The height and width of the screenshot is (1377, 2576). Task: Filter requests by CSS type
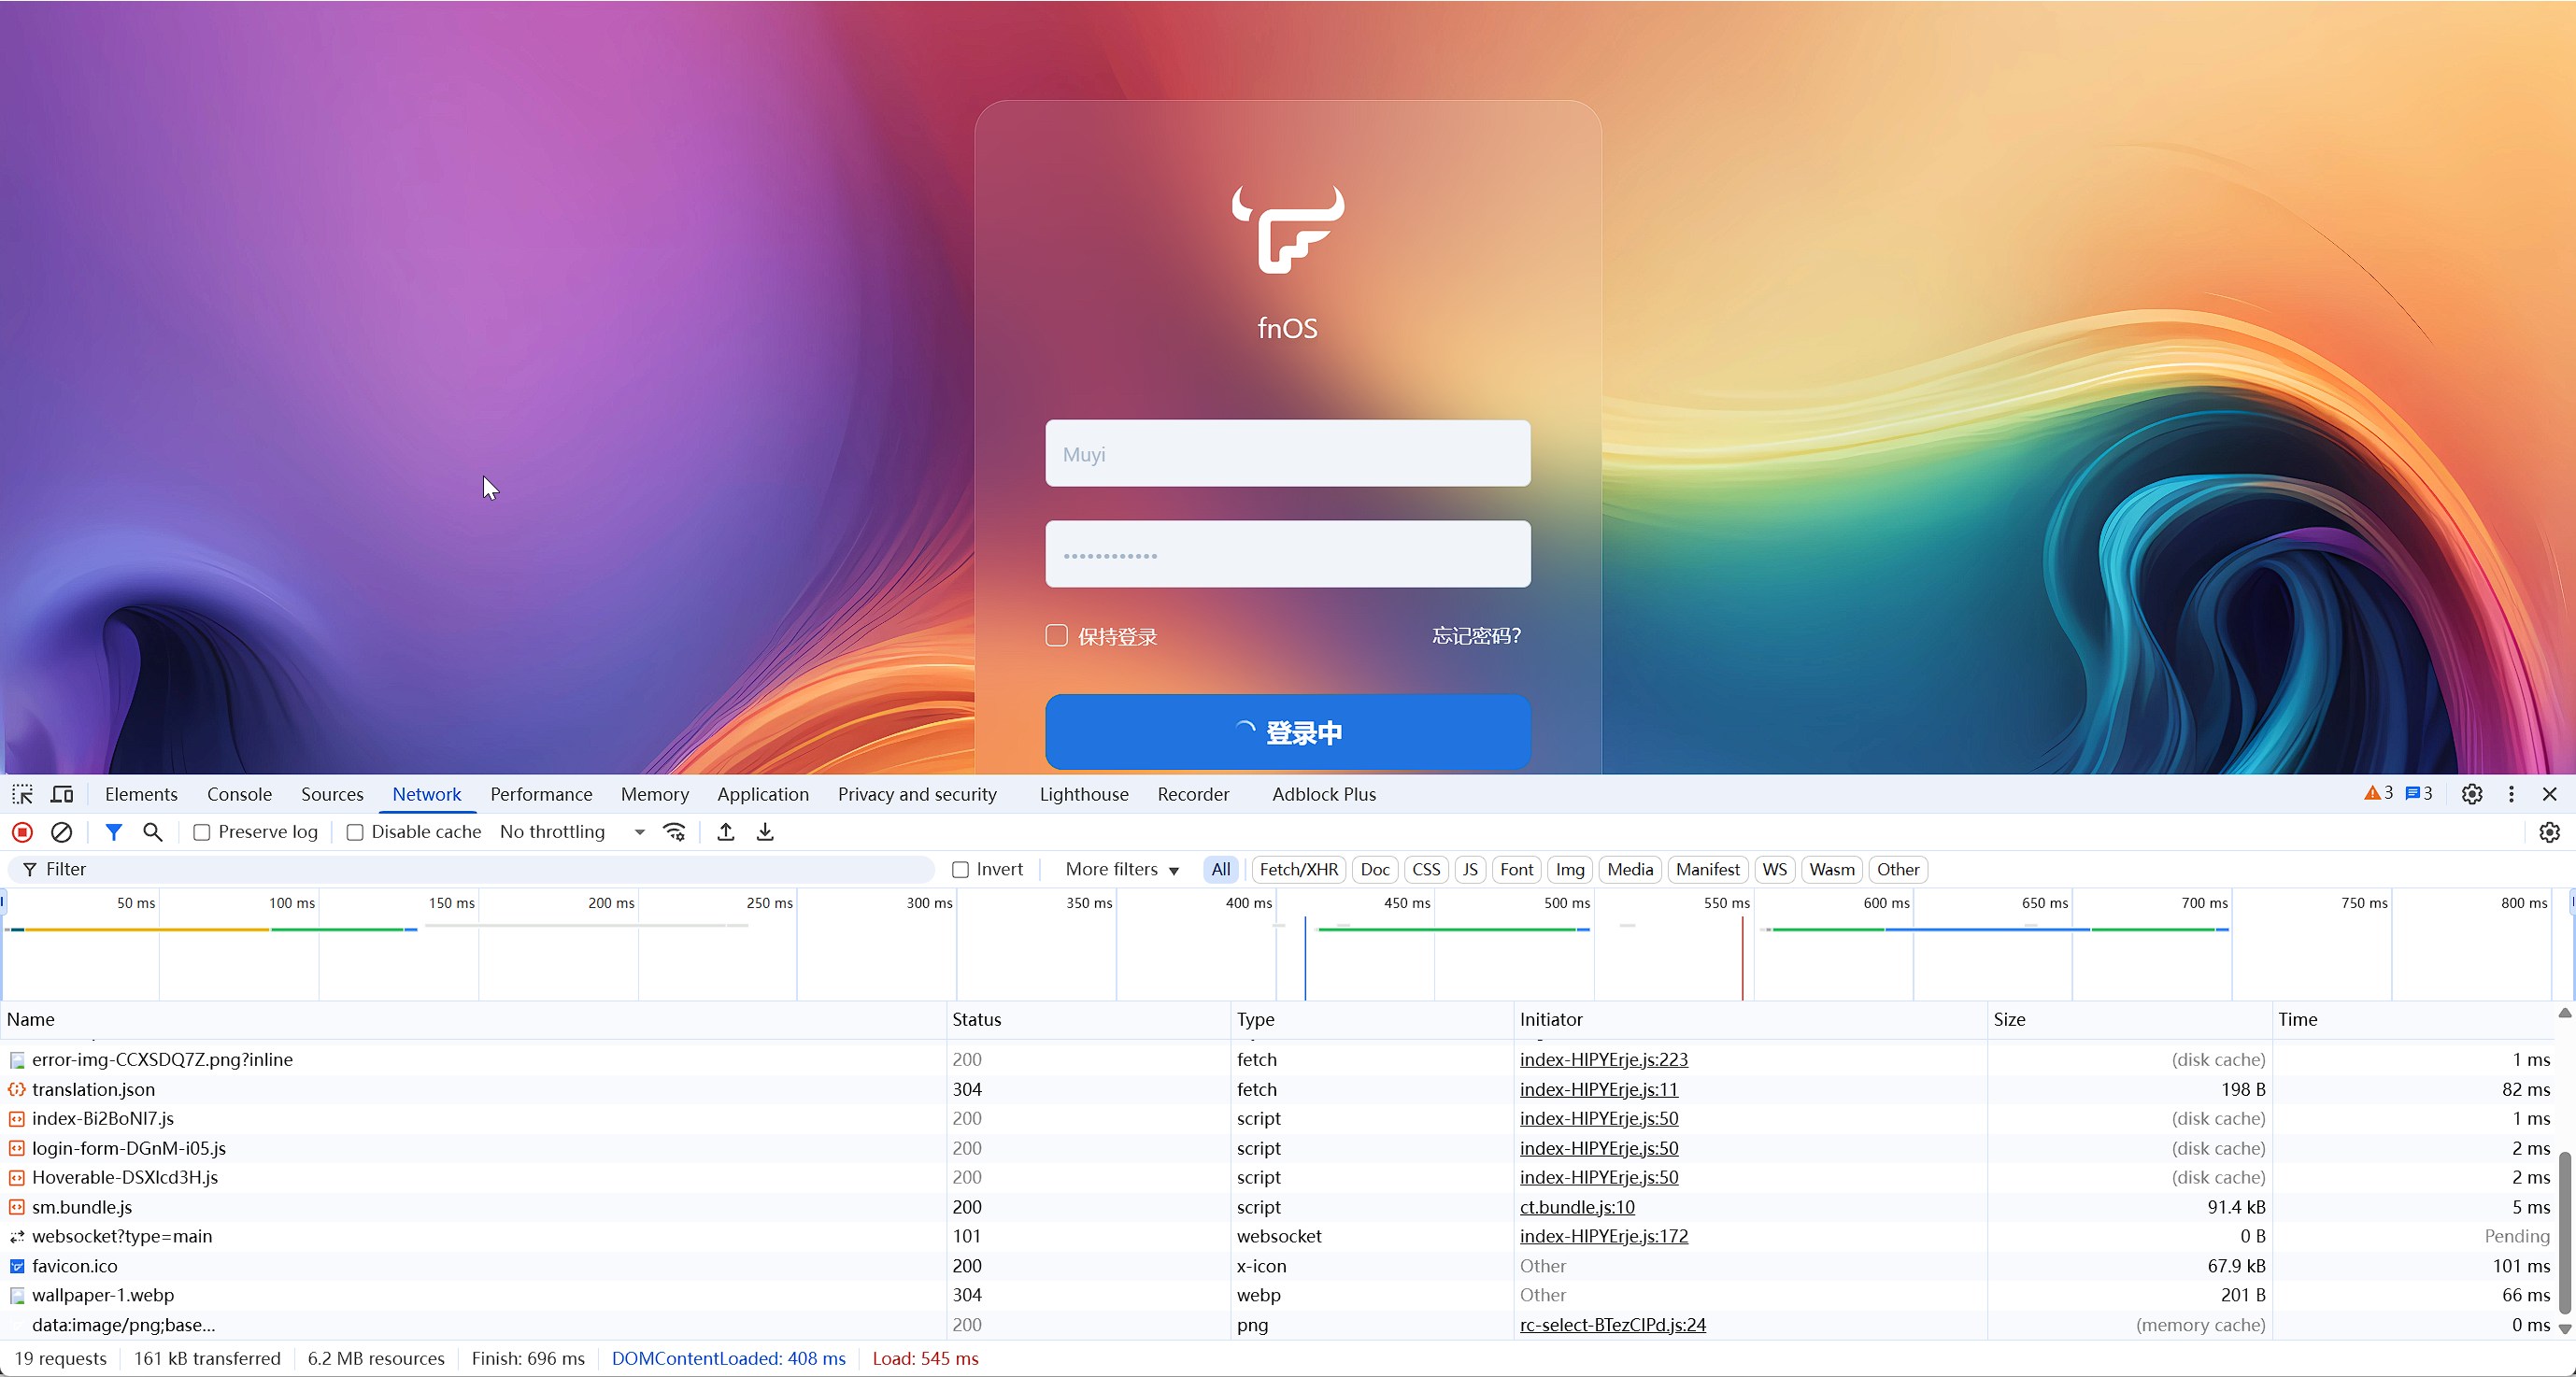1426,870
